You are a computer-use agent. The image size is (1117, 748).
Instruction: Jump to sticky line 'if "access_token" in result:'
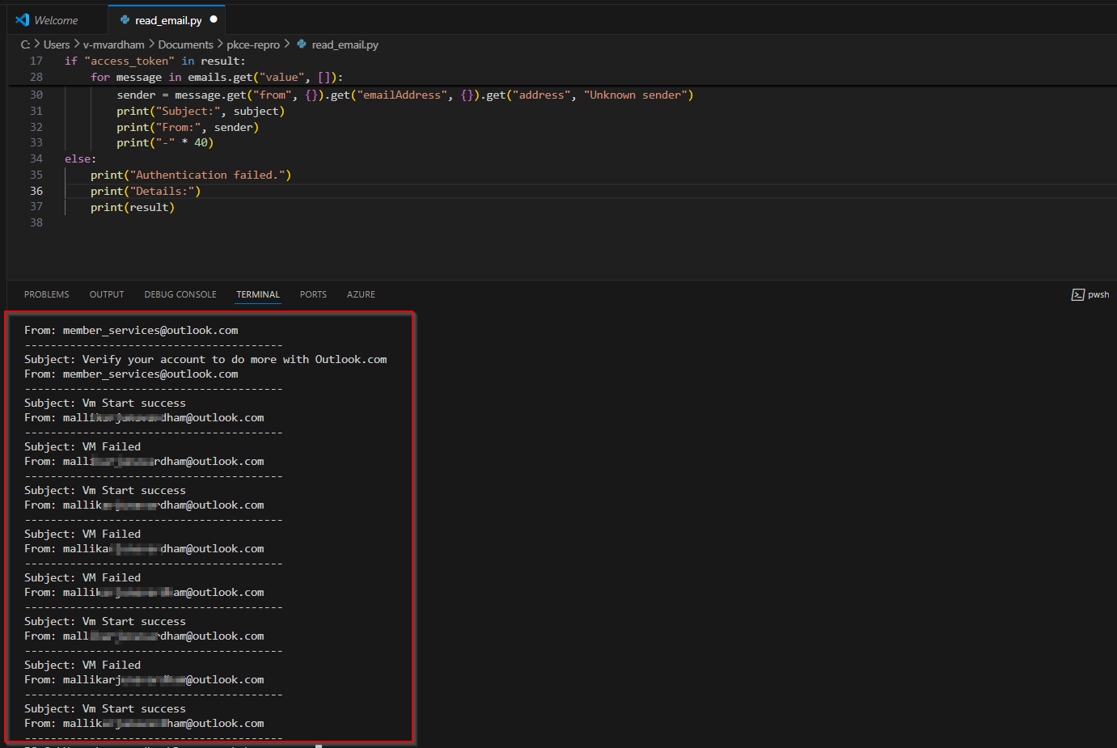click(x=154, y=61)
